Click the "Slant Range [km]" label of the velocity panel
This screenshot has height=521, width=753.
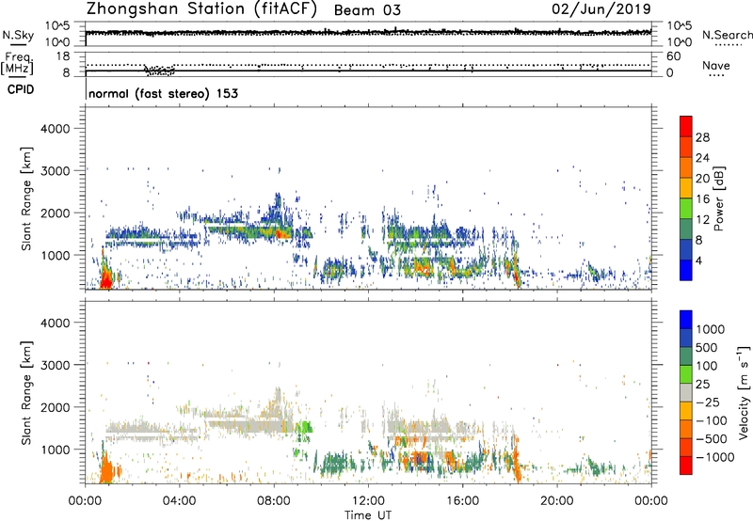(x=26, y=392)
